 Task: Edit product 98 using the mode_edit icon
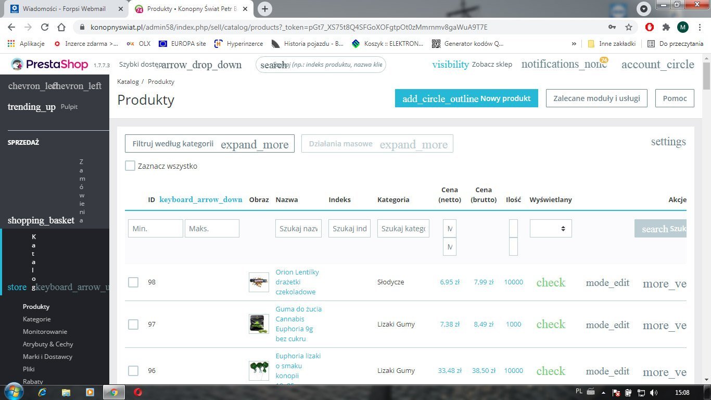coord(607,283)
